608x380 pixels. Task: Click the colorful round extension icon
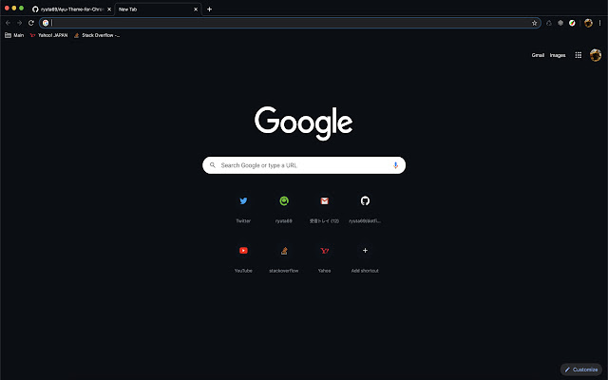pyautogui.click(x=572, y=23)
